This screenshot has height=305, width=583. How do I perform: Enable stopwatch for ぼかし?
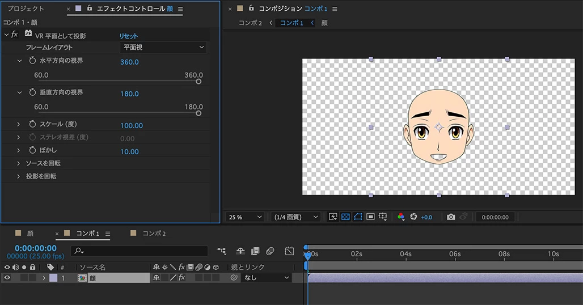click(x=32, y=150)
